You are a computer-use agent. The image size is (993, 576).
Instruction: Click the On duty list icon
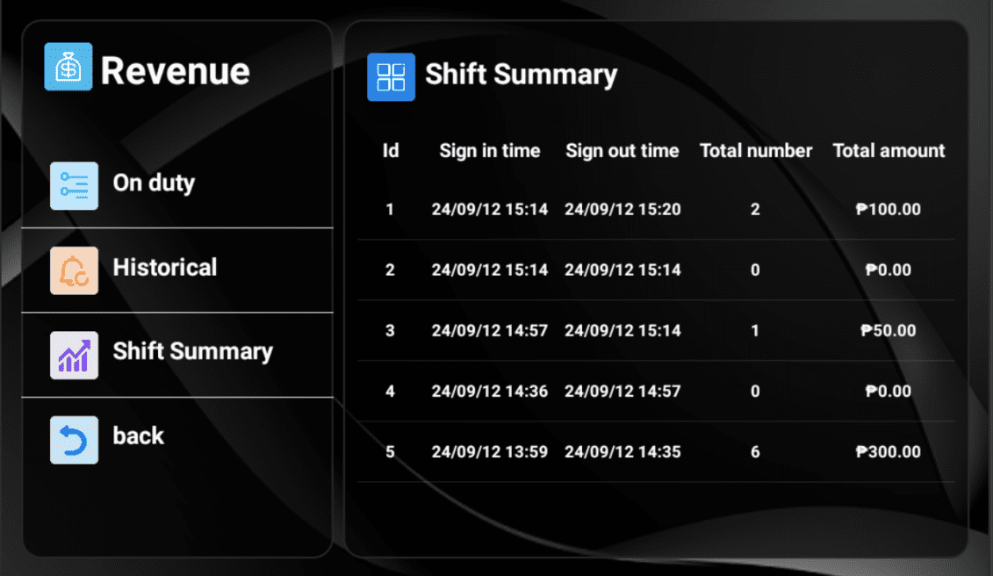point(74,185)
